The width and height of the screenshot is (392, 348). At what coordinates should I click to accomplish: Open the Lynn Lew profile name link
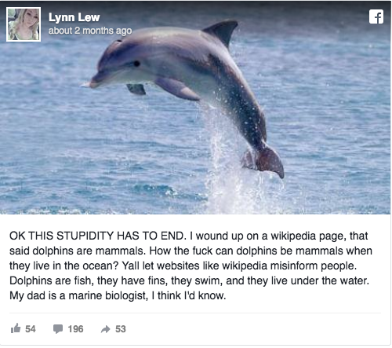(x=74, y=17)
